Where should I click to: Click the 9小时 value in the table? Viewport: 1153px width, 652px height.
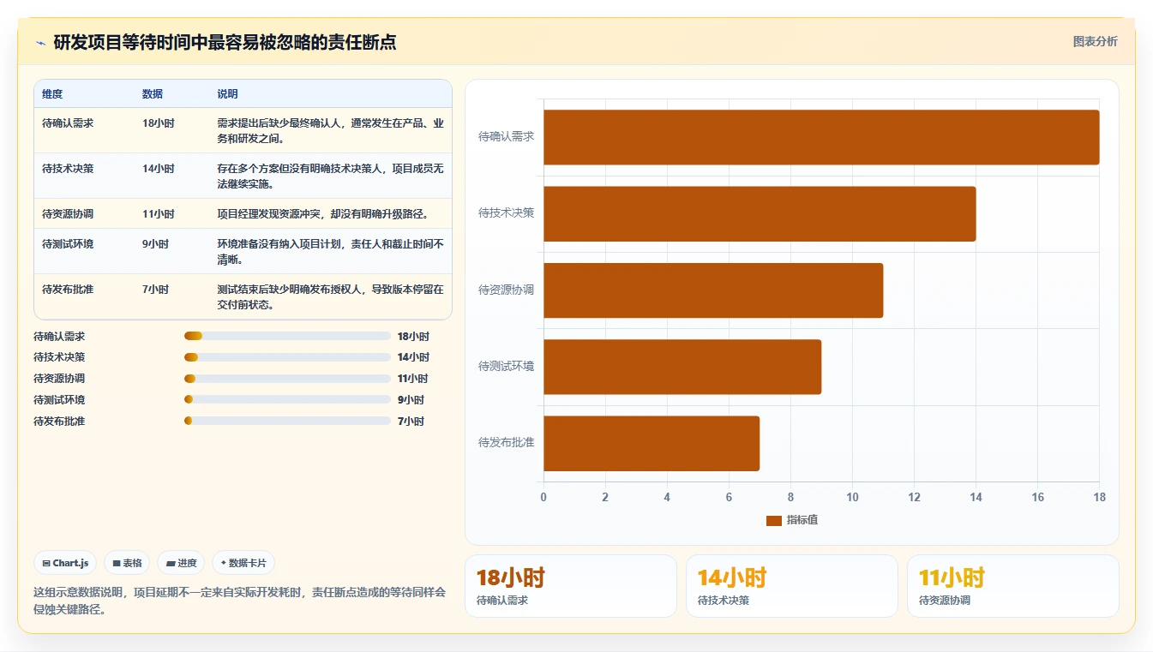tap(156, 244)
